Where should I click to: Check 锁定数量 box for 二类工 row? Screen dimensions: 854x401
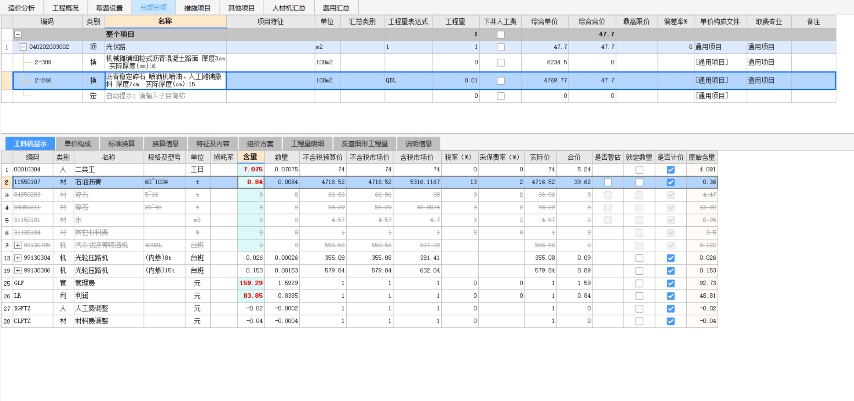[x=639, y=170]
